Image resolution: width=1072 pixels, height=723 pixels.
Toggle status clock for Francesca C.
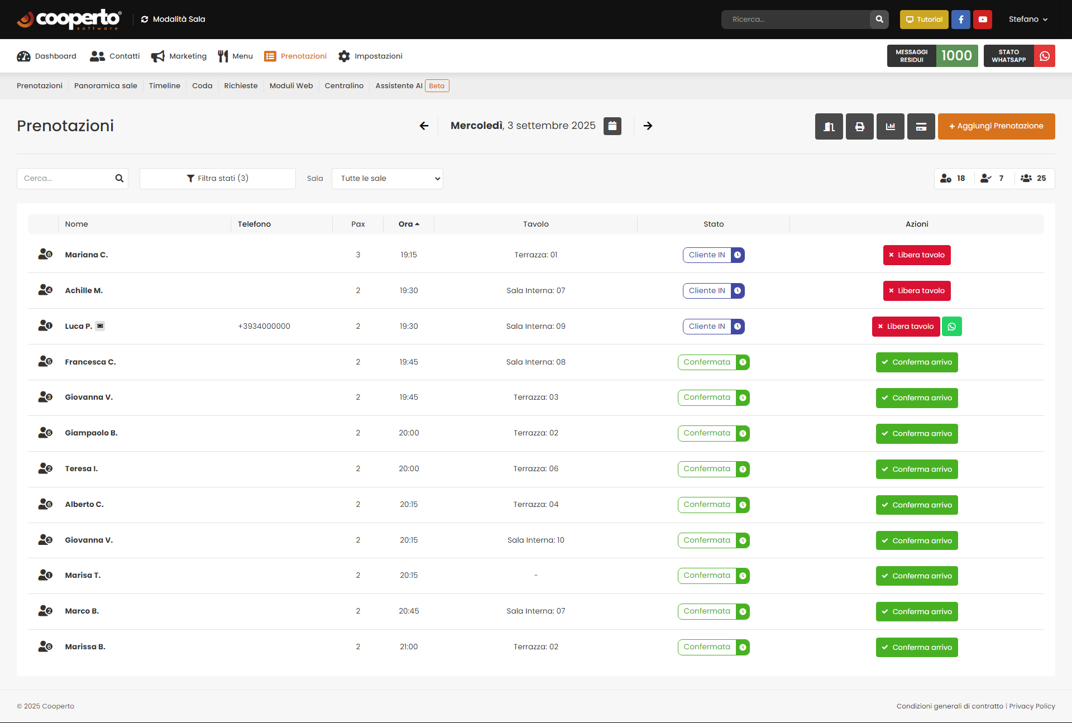pos(743,362)
